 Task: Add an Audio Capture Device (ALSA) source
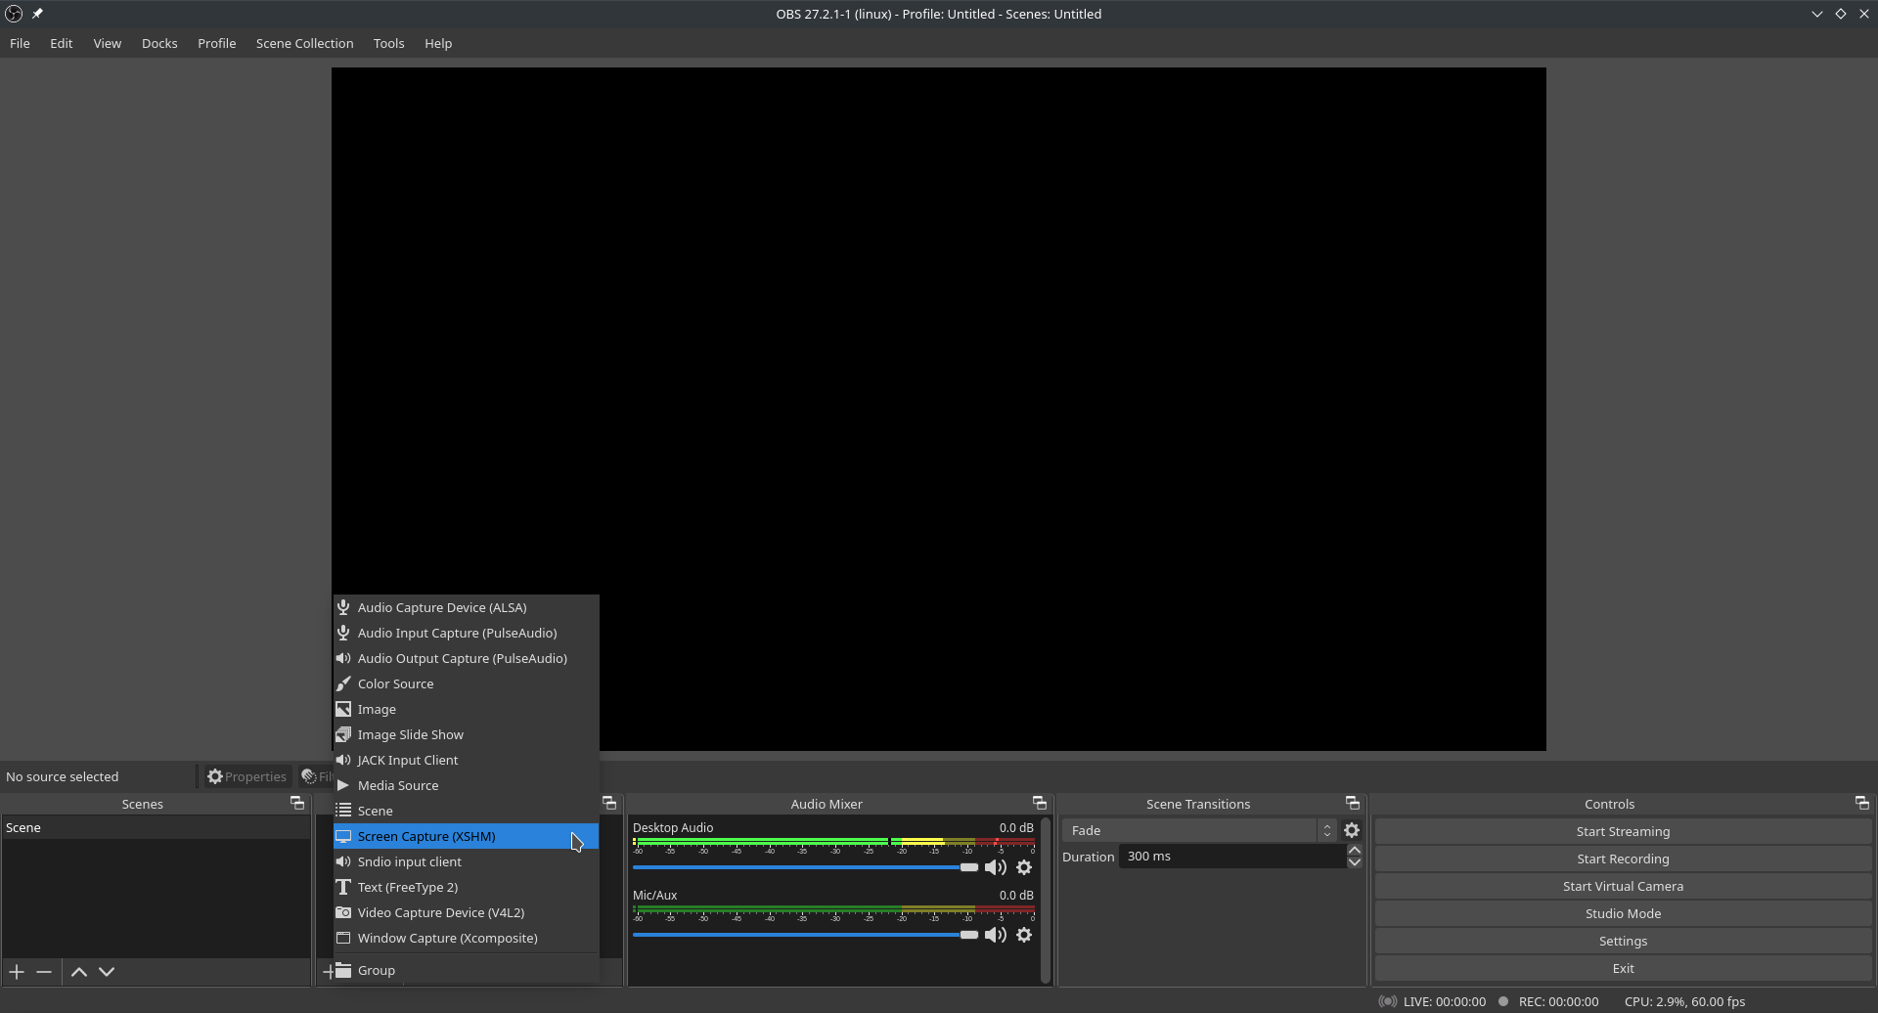(466, 607)
